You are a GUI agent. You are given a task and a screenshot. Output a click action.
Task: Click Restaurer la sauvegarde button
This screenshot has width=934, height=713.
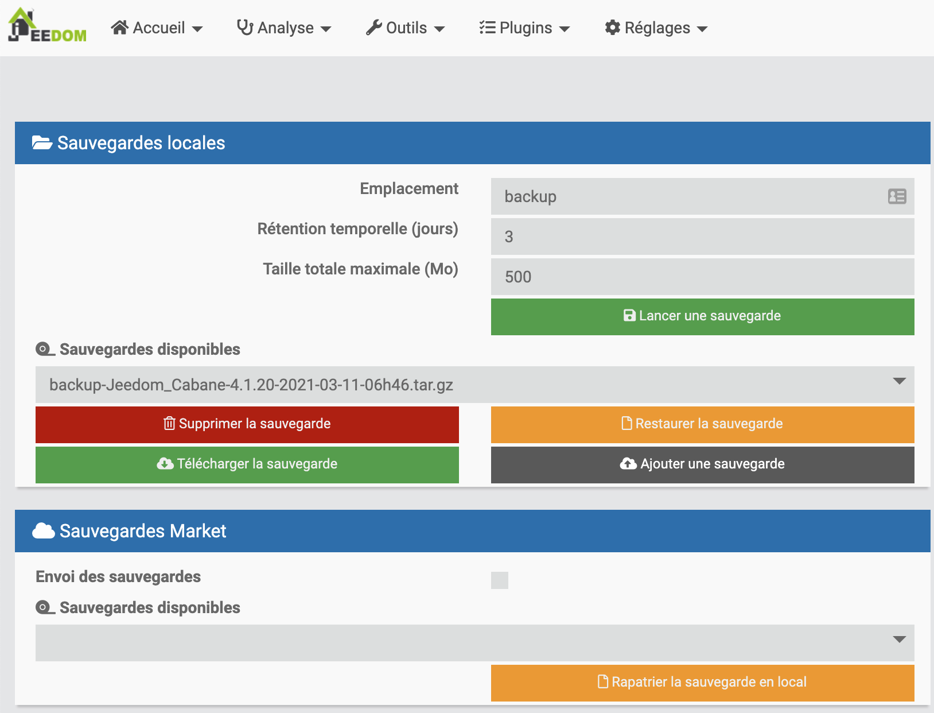pyautogui.click(x=703, y=425)
